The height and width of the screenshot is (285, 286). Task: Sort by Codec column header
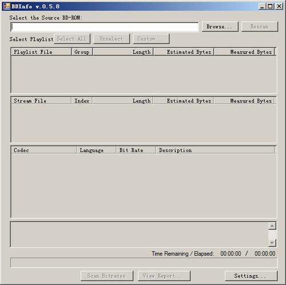[43, 150]
